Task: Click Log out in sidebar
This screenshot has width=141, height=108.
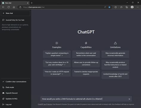Action: [x=15, y=104]
